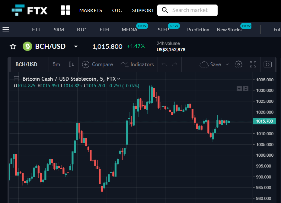The width and height of the screenshot is (281, 203).
Task: Expand the BCH/USD market selector arrow
Action: [x=76, y=46]
